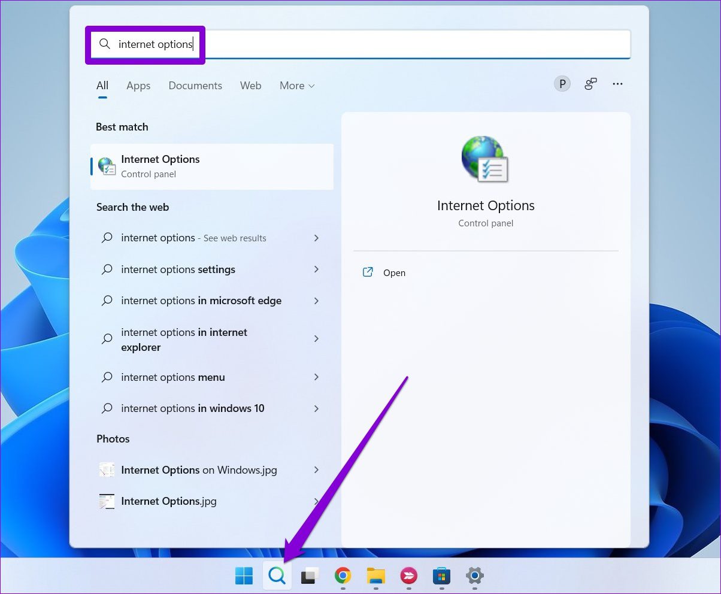Open Internet Options best match result
This screenshot has width=721, height=594.
(x=212, y=166)
